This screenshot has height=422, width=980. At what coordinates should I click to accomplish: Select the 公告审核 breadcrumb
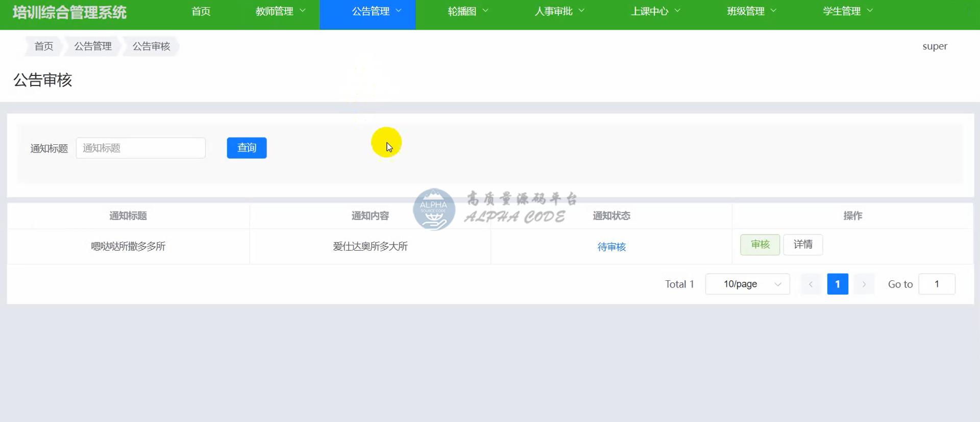151,46
